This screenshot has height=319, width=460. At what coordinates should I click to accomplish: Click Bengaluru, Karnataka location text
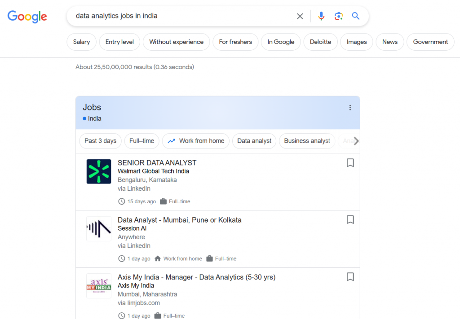coord(147,180)
